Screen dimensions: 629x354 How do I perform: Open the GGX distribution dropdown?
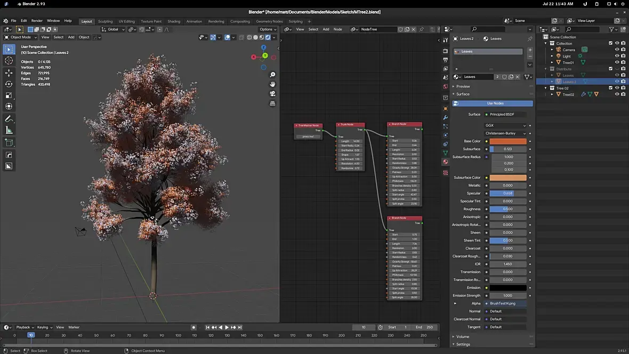point(505,125)
